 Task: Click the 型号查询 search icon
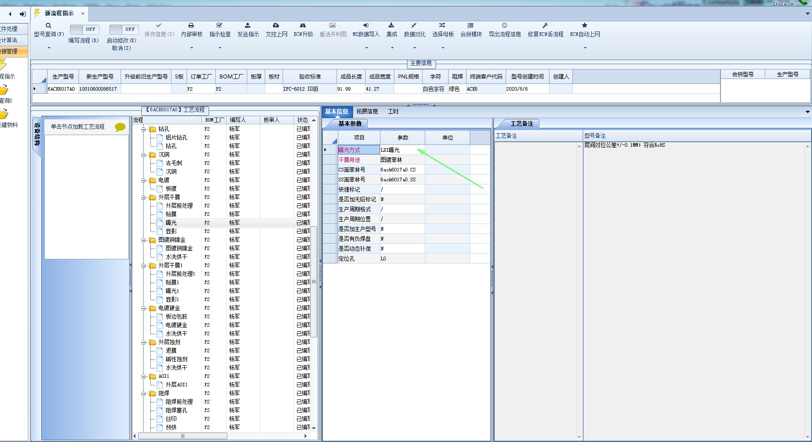(48, 26)
